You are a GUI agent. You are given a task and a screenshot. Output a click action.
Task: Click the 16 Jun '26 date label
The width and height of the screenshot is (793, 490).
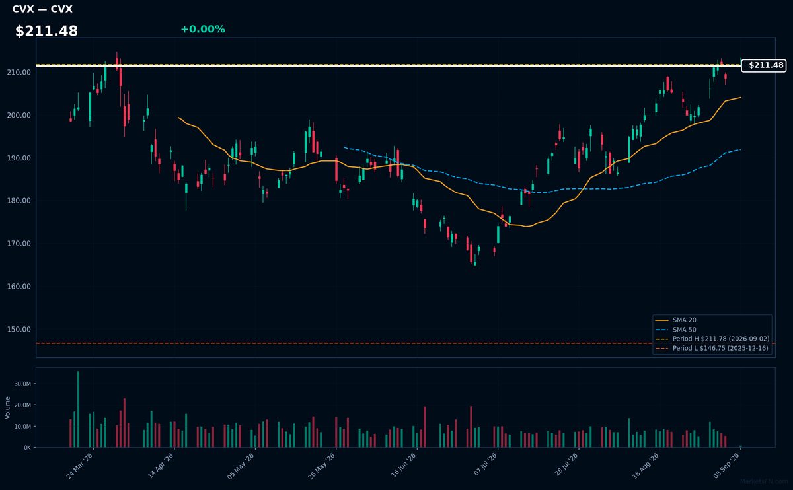tap(404, 466)
